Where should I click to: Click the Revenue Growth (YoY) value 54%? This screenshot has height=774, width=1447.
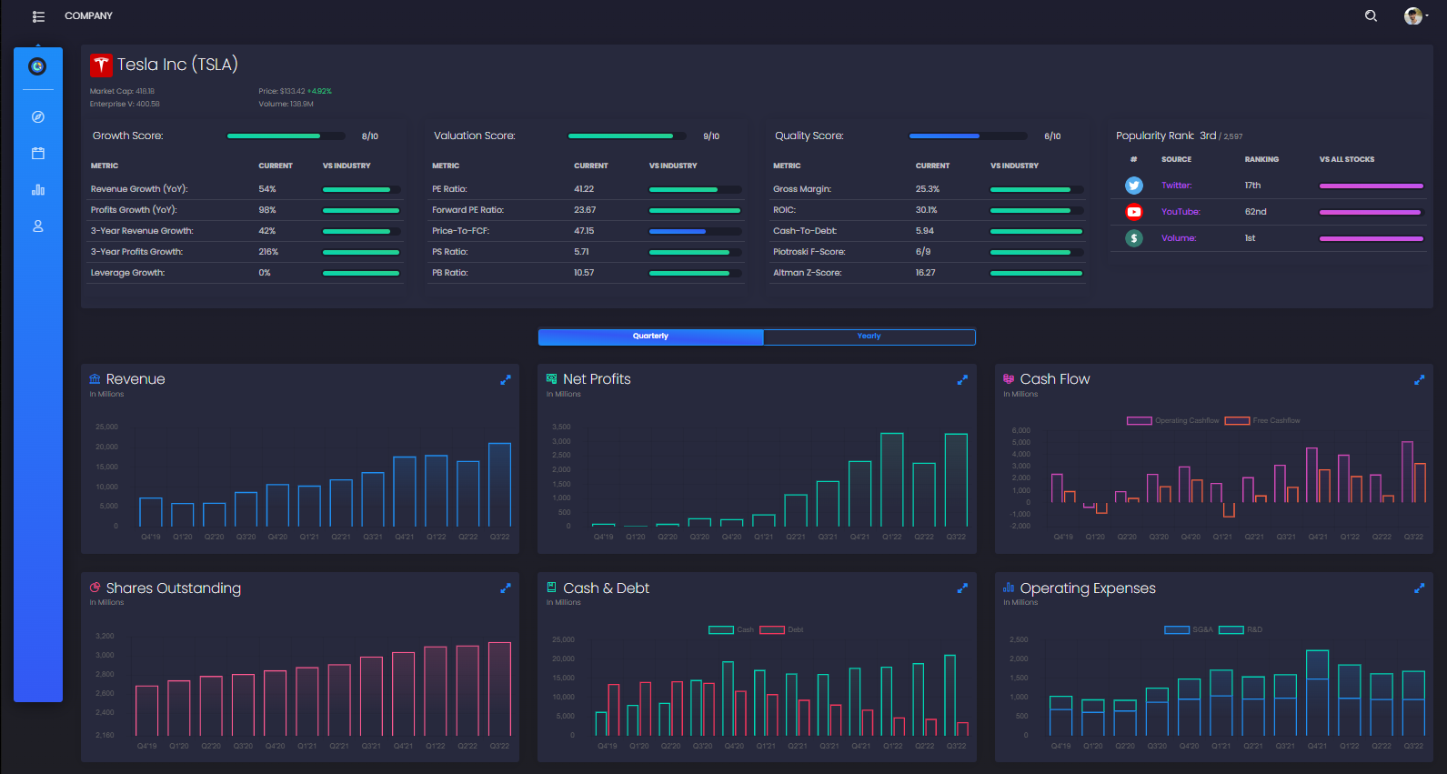(x=267, y=189)
